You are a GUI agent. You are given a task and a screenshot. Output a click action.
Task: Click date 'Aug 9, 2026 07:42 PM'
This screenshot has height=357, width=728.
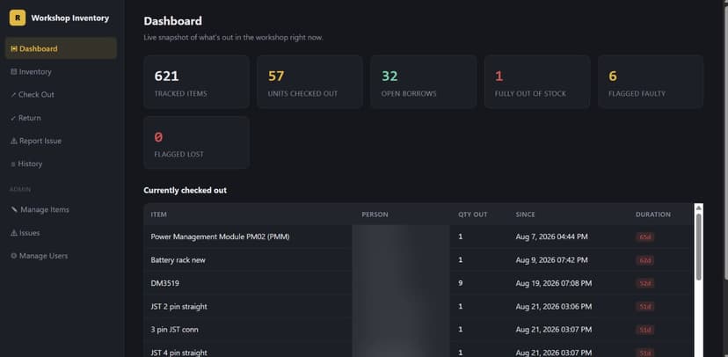tap(551, 260)
